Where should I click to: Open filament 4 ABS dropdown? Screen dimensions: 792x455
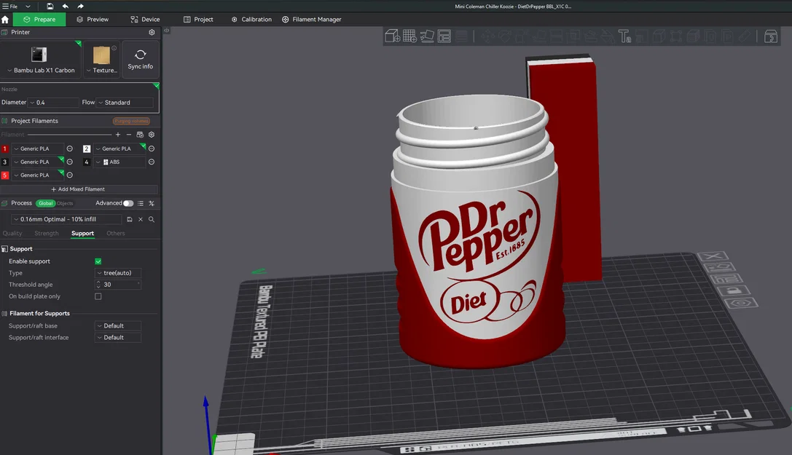[119, 162]
